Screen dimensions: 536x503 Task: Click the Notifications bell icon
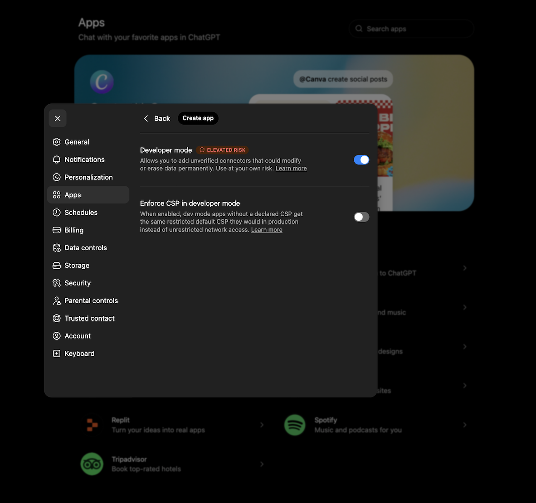tap(56, 160)
